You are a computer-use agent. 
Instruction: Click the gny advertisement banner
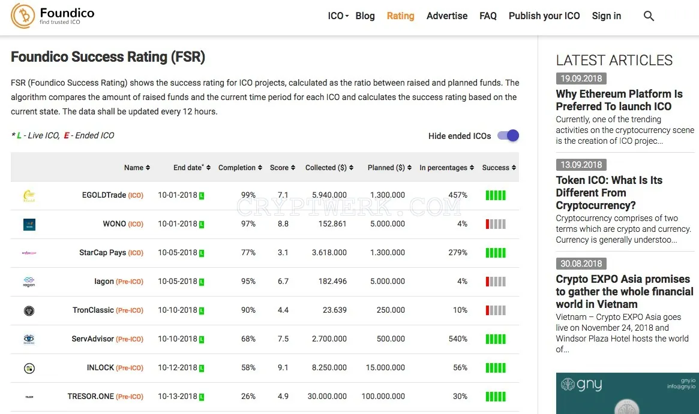tap(627, 393)
